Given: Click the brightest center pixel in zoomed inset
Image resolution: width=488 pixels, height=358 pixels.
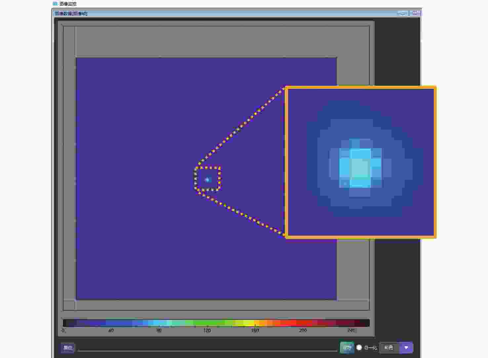Looking at the screenshot, I should (360, 169).
